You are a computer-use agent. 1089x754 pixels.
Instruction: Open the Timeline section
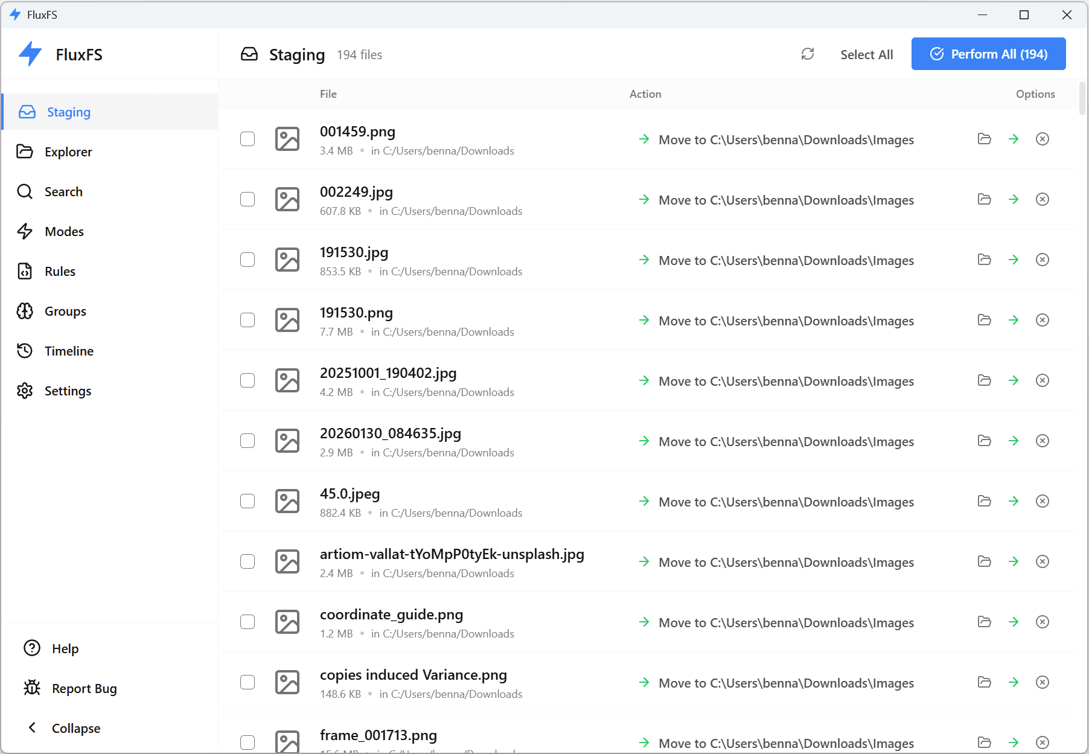click(69, 351)
